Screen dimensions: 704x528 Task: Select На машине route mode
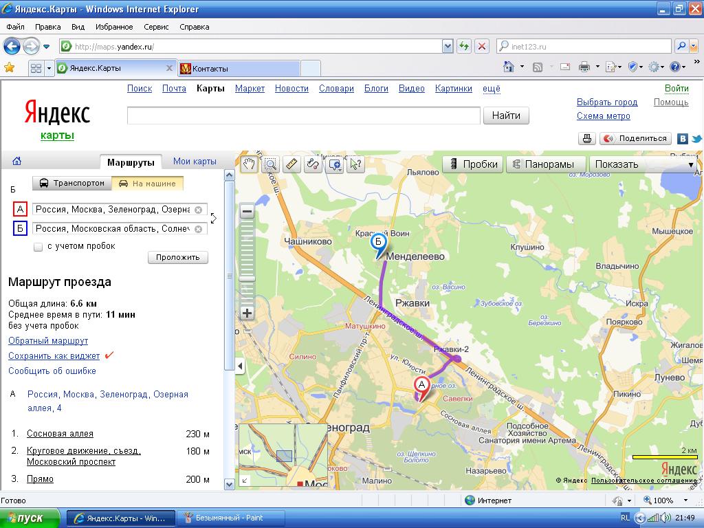pyautogui.click(x=147, y=183)
